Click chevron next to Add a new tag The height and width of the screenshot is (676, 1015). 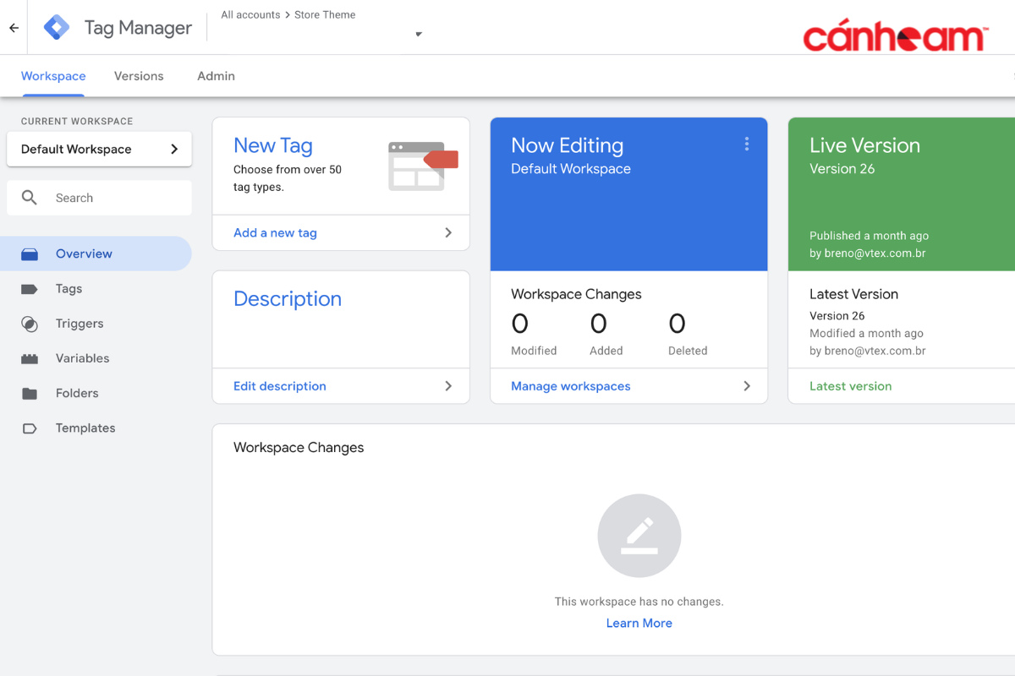click(x=448, y=232)
